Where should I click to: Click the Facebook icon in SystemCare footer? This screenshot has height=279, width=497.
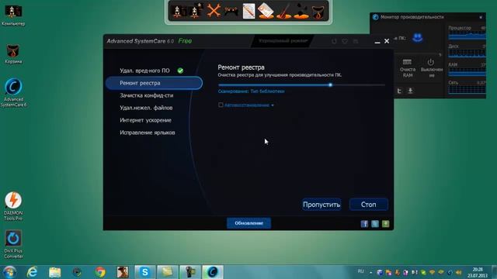coord(364,224)
